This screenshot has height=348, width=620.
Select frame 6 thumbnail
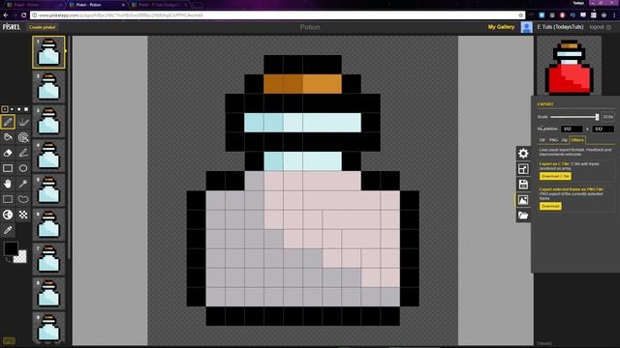tap(48, 225)
